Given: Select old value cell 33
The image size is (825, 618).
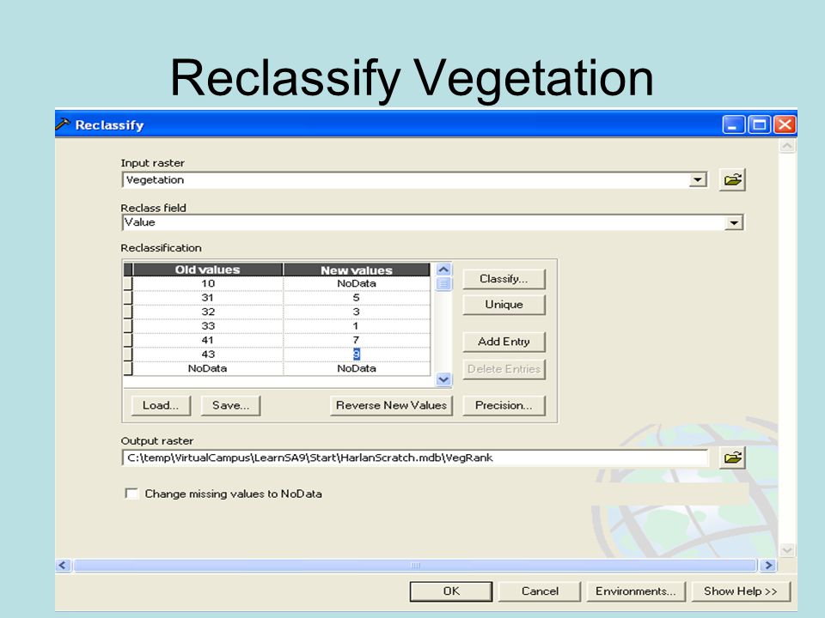Looking at the screenshot, I should coord(208,326).
